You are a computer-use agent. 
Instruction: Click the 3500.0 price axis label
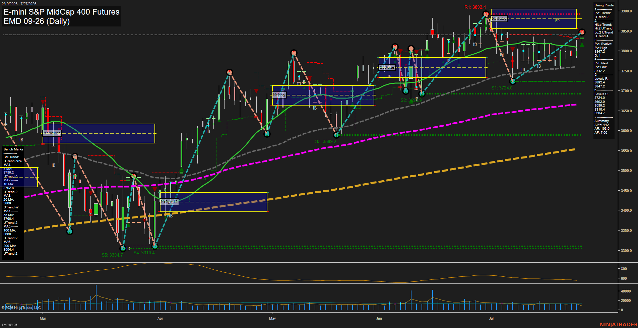[x=626, y=171]
